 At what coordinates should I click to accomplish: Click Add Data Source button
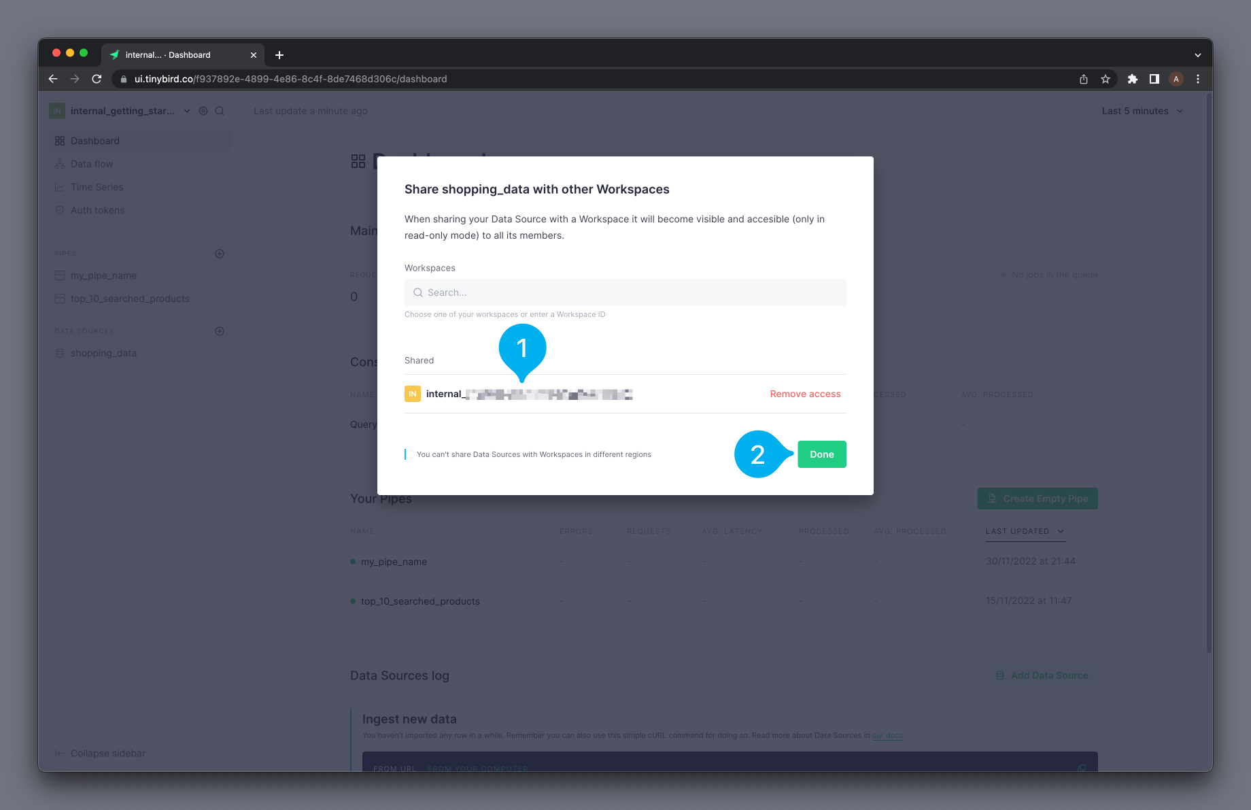click(x=1042, y=675)
